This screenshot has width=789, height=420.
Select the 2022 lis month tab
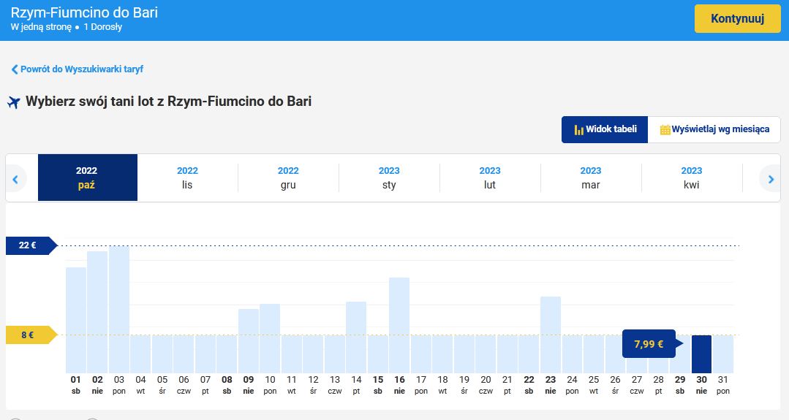tap(187, 177)
